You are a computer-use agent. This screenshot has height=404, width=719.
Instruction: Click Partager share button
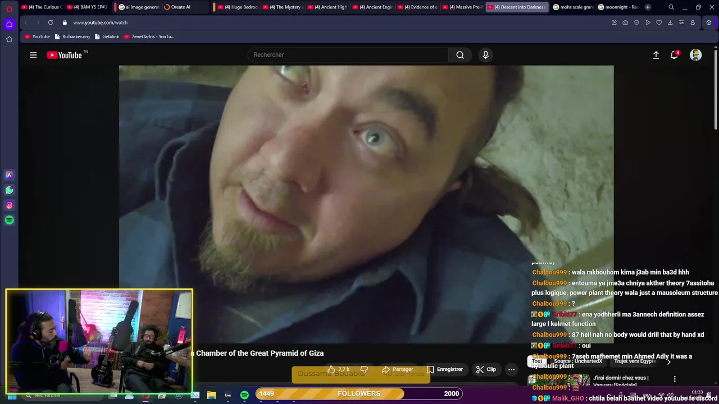click(397, 370)
